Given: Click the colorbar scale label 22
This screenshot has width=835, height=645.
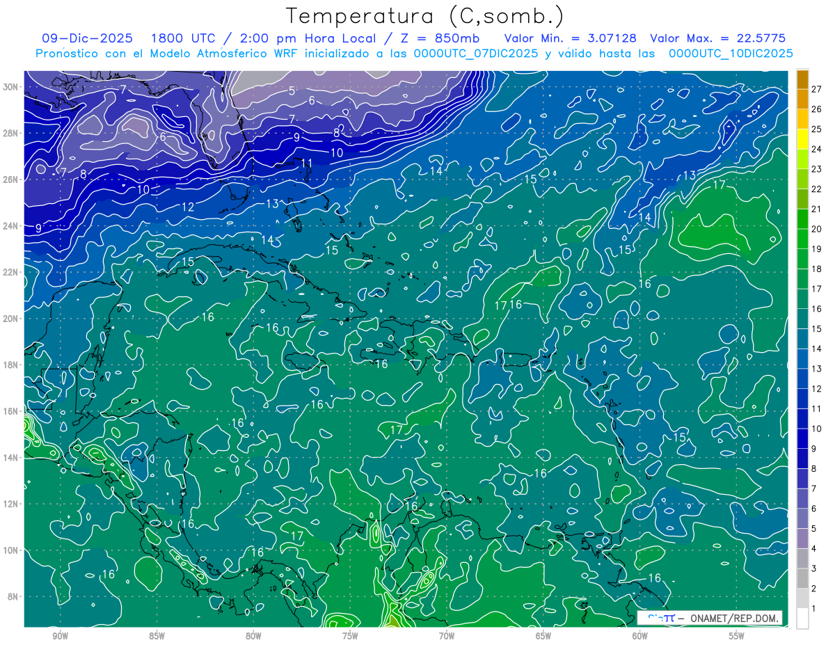Looking at the screenshot, I should click(x=817, y=189).
